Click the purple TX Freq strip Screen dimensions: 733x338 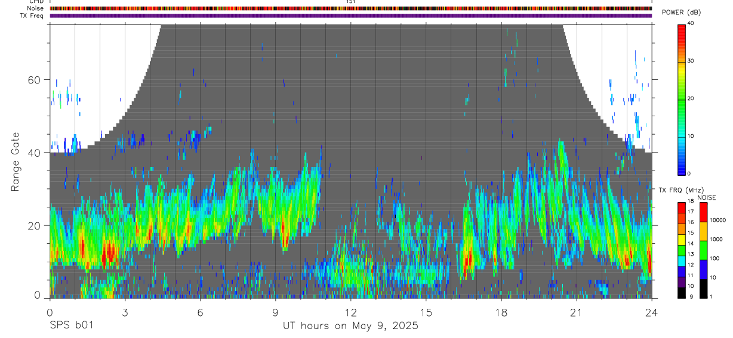click(x=350, y=15)
